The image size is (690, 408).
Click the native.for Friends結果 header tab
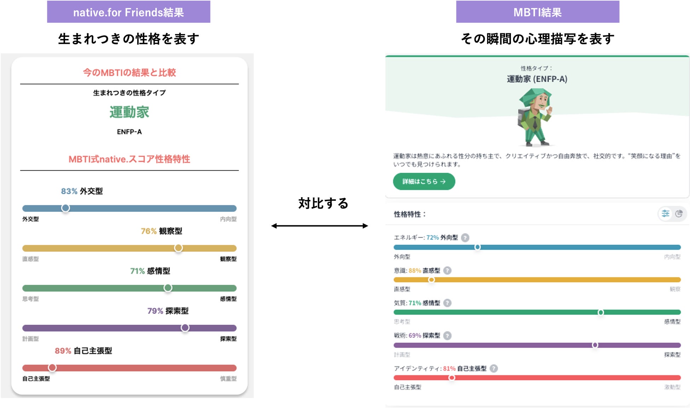[128, 12]
